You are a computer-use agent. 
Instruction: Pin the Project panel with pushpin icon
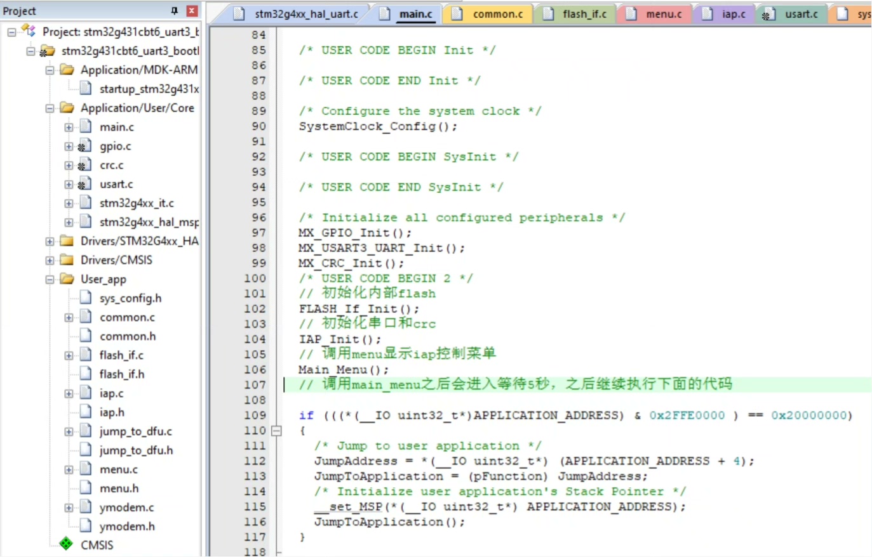tap(175, 11)
